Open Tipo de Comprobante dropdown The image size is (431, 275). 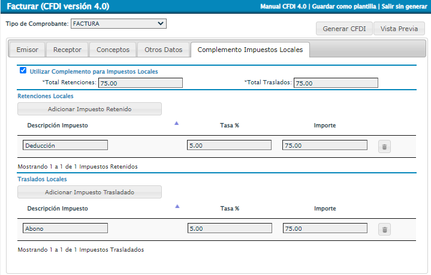click(118, 24)
